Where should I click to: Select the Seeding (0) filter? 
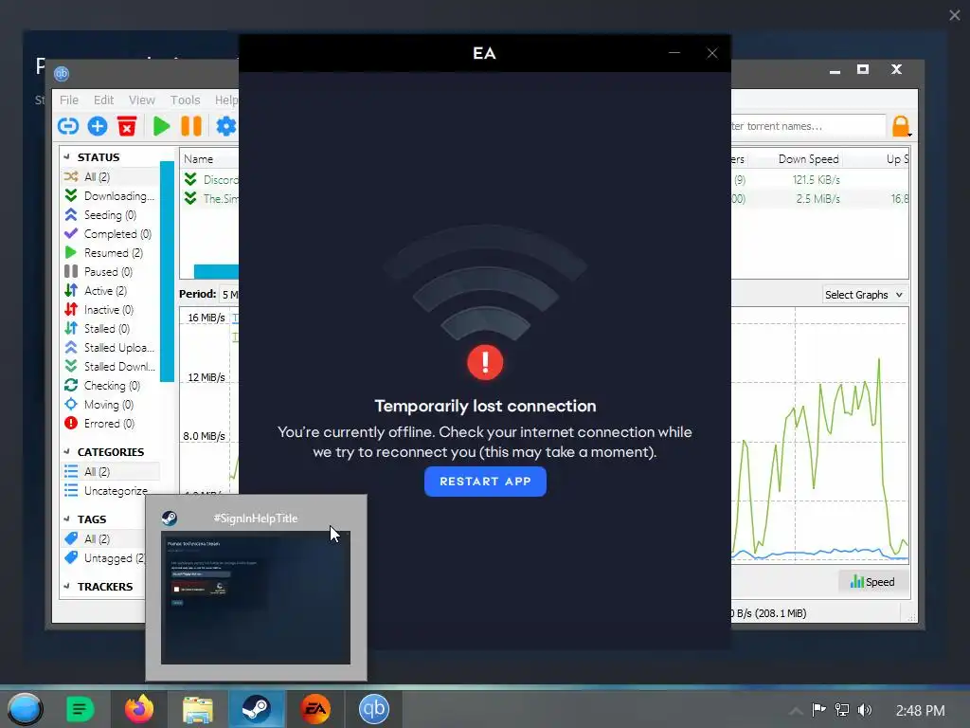coord(110,215)
